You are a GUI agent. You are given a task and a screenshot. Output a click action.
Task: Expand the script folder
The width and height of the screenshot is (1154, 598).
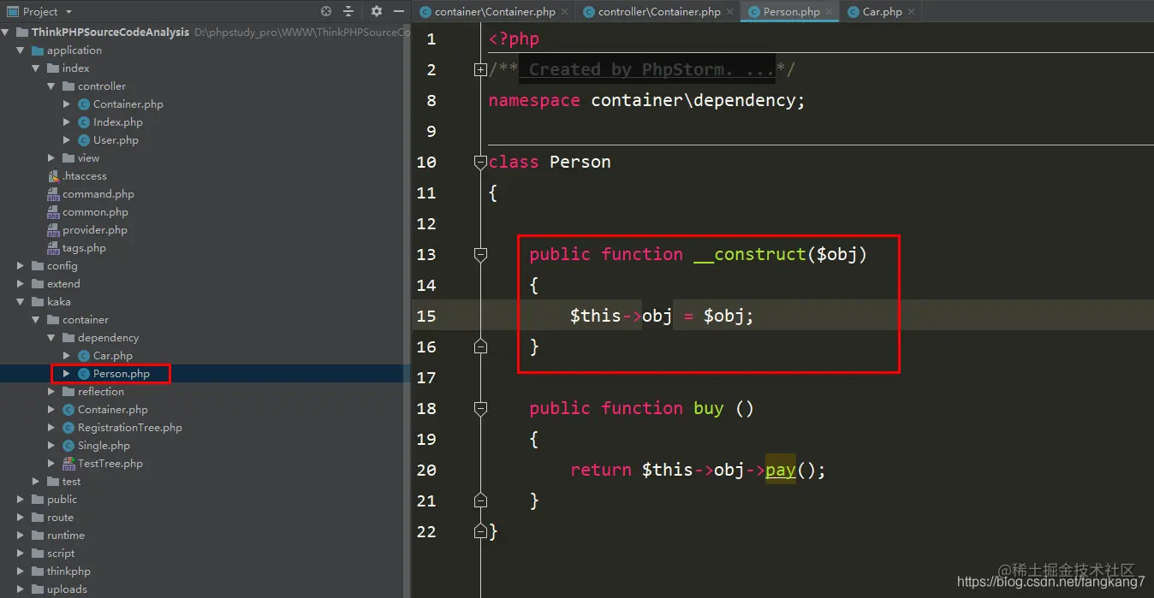point(21,554)
